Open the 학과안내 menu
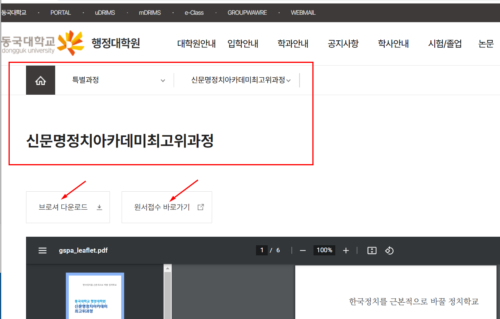The image size is (500, 319). click(x=293, y=43)
